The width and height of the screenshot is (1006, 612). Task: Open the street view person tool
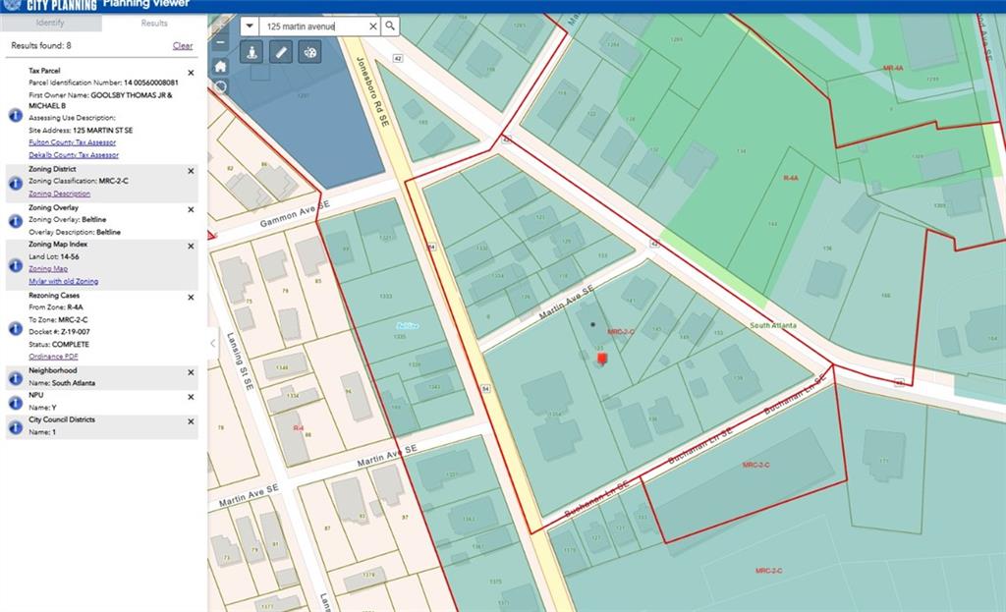pos(252,53)
